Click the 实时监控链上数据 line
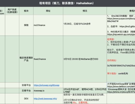The image size is (135, 104). (121, 42)
